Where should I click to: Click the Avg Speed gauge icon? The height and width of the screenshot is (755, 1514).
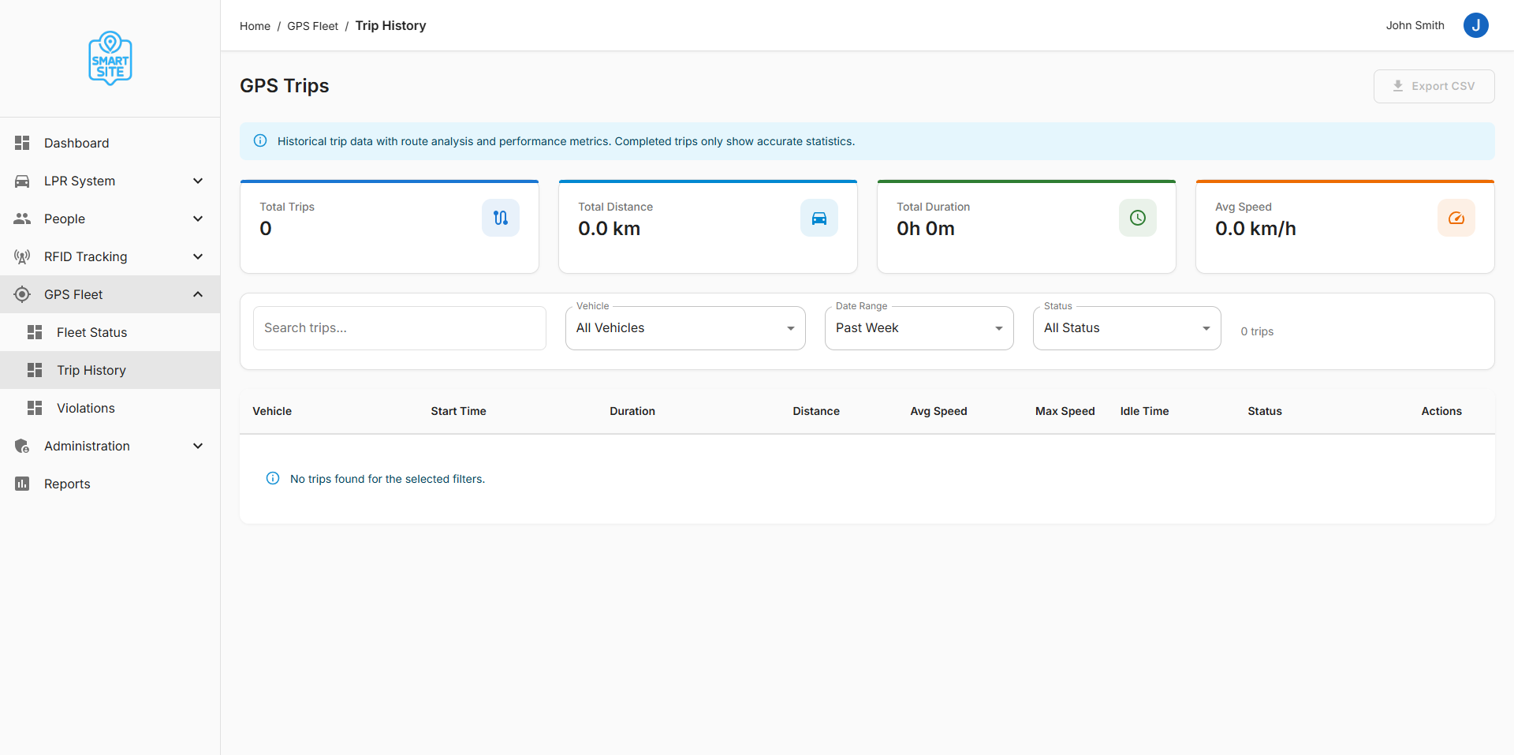tap(1456, 218)
